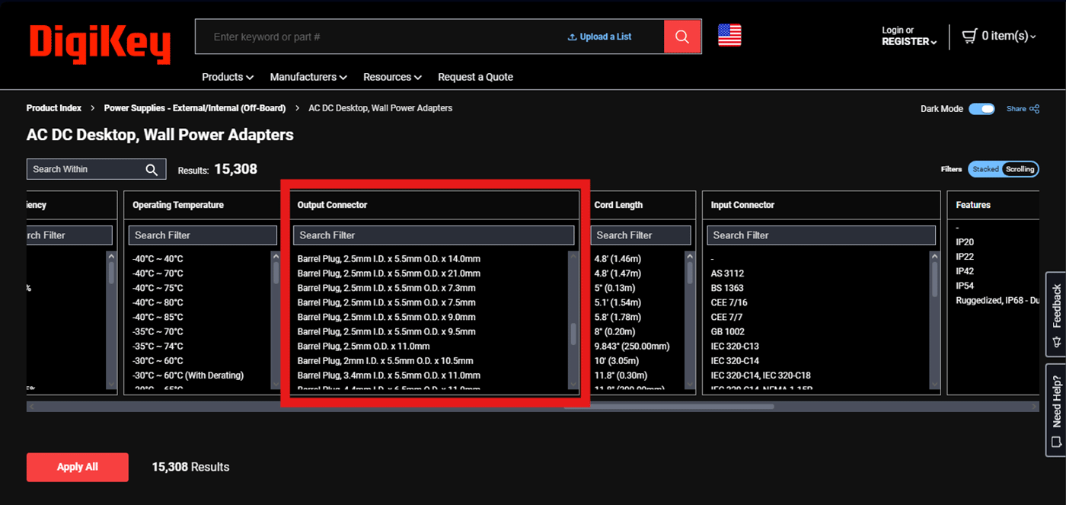
Task: Open the shopping cart icon
Action: point(969,36)
